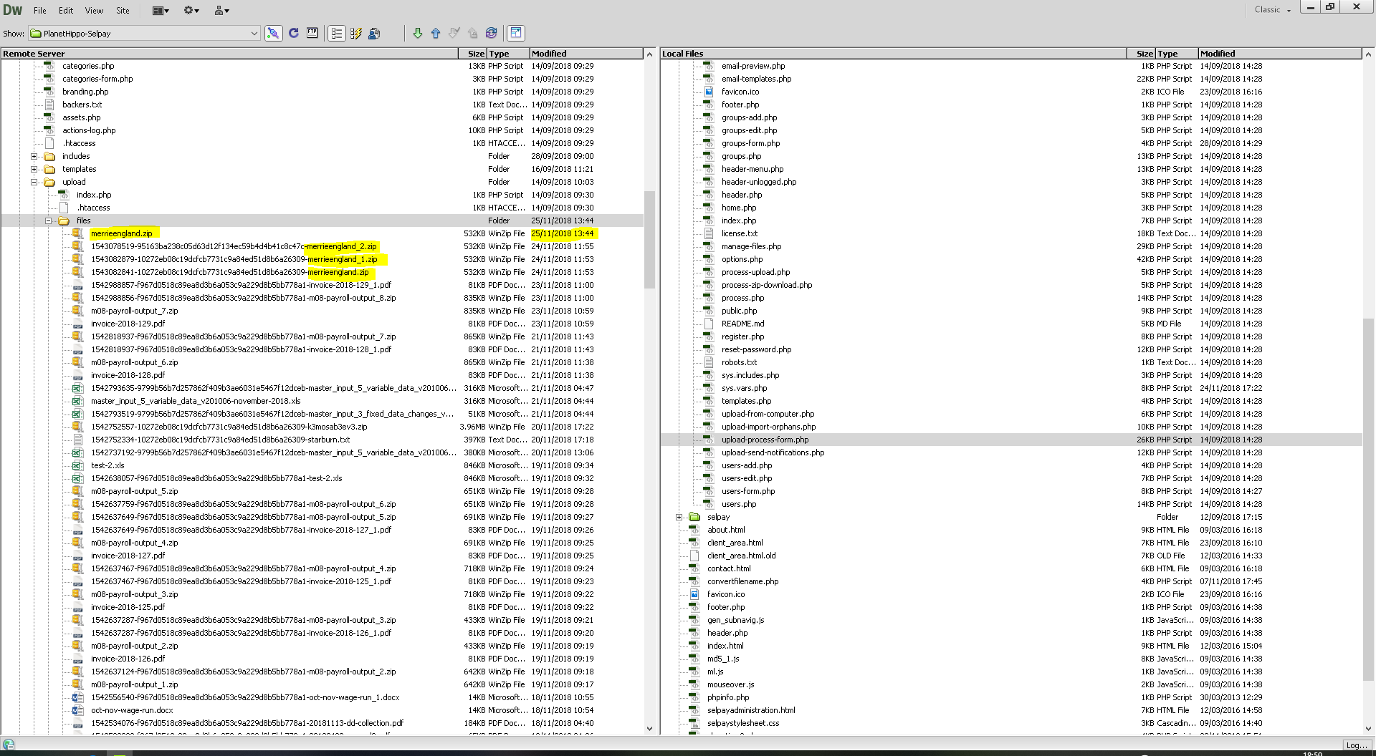The height and width of the screenshot is (756, 1376).
Task: Open the Show site dropdown
Action: tap(254, 33)
